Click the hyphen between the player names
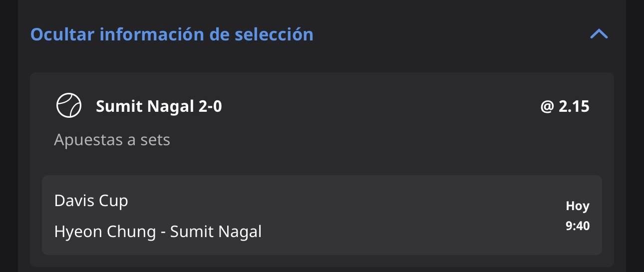Screen dimensions: 644x272 pyautogui.click(x=163, y=233)
